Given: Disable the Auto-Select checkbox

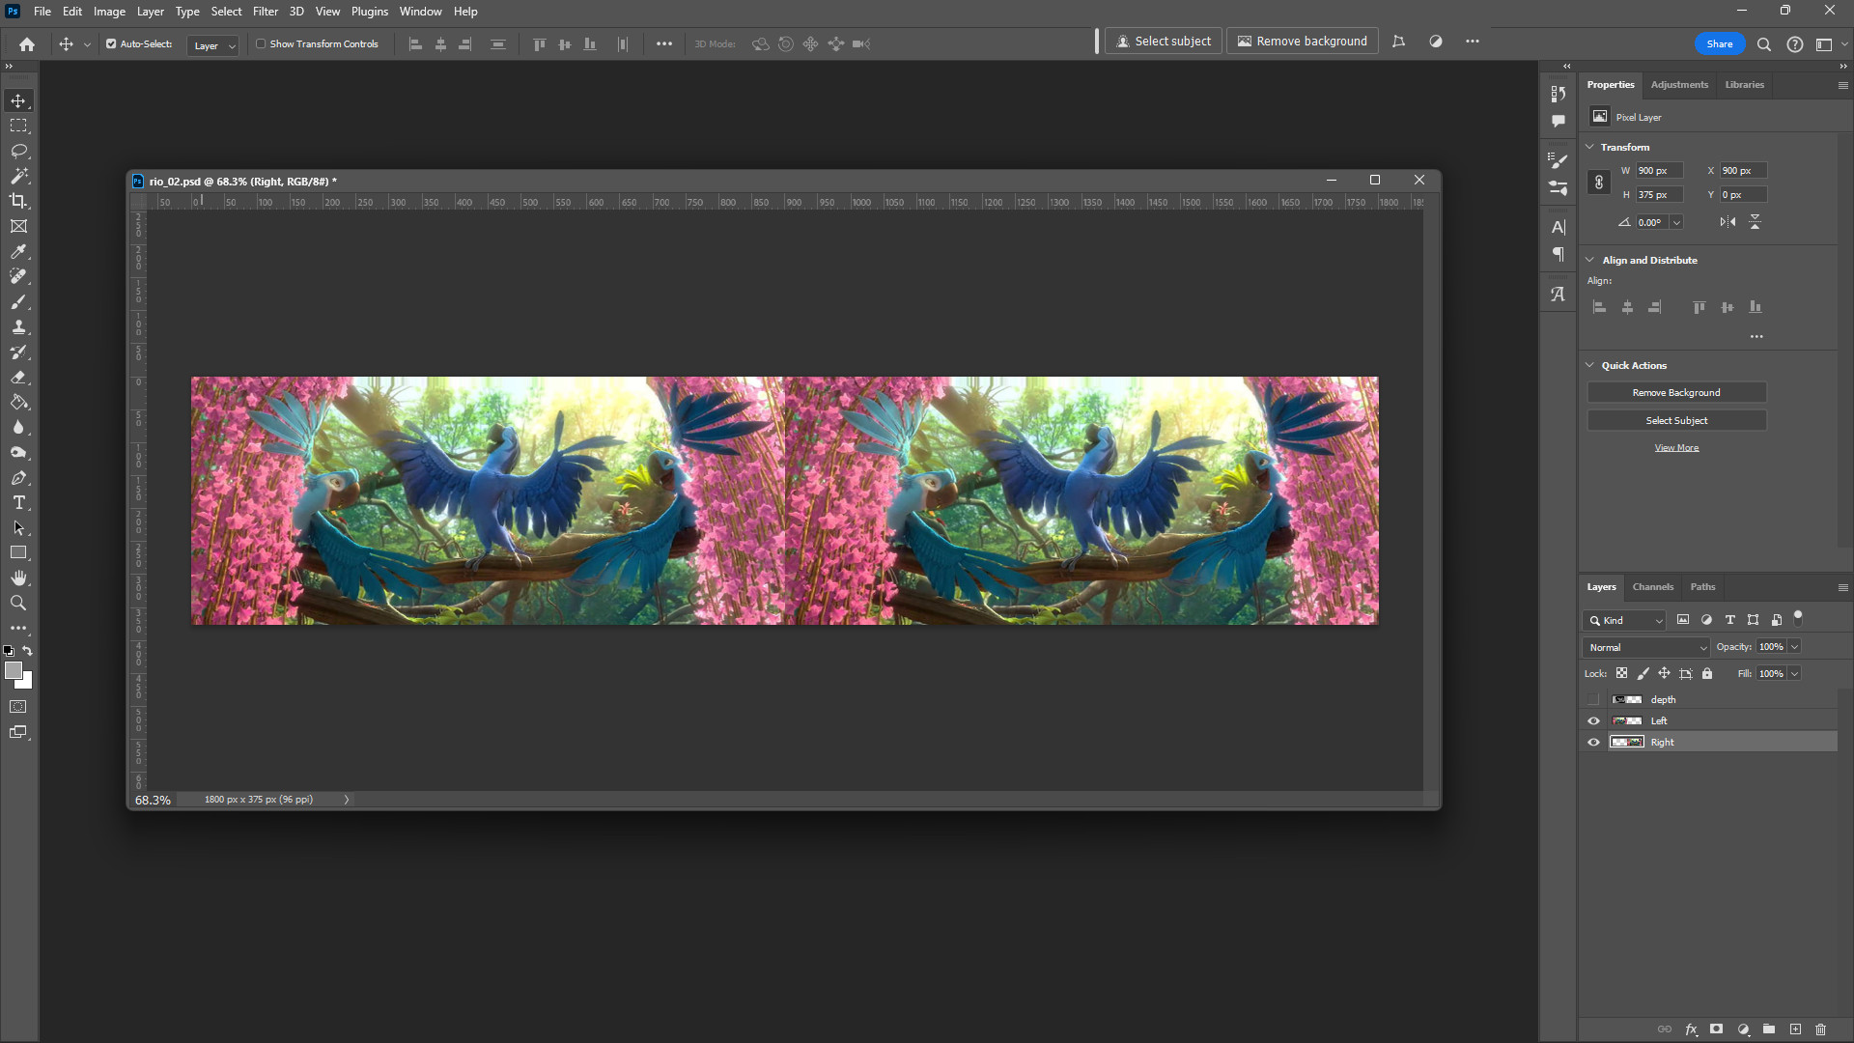Looking at the screenshot, I should [111, 43].
